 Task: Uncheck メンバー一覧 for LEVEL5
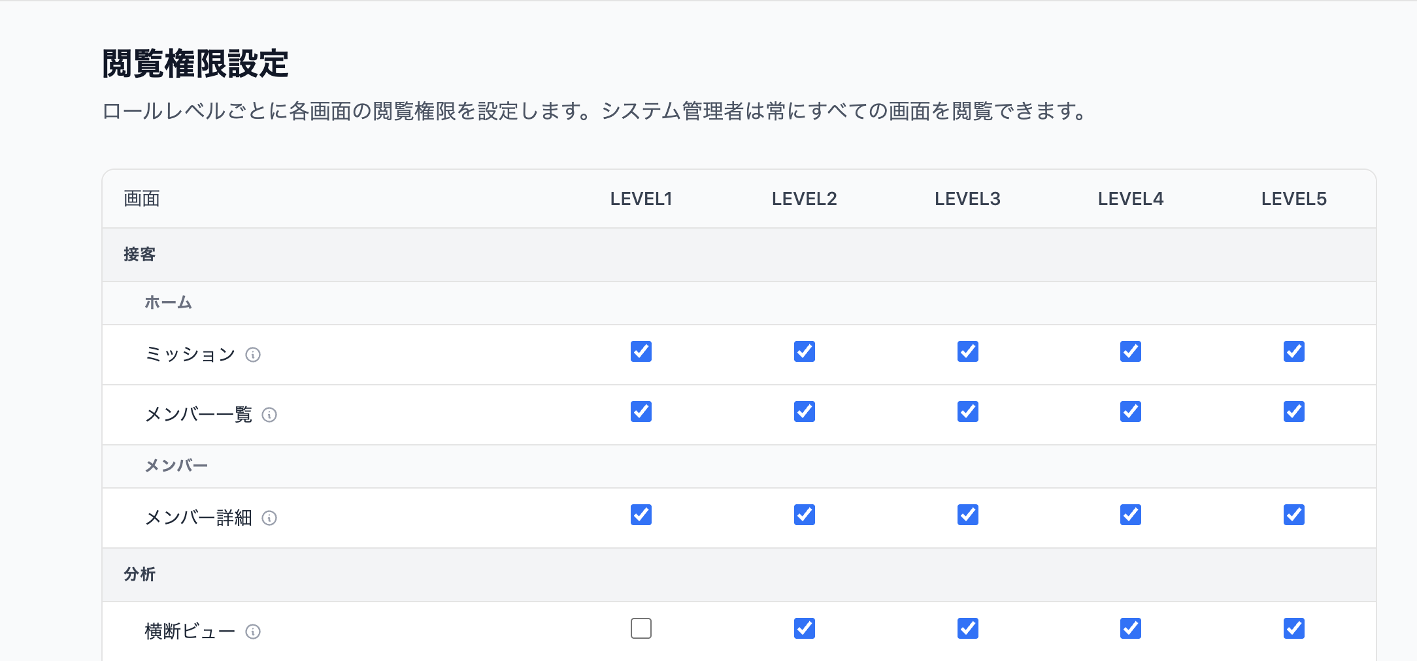tap(1294, 411)
